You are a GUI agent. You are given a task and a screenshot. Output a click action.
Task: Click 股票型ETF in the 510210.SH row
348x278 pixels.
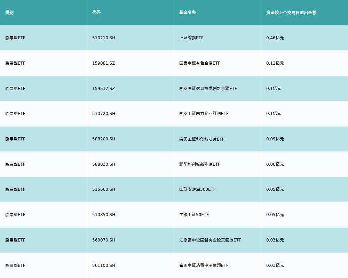click(x=15, y=38)
